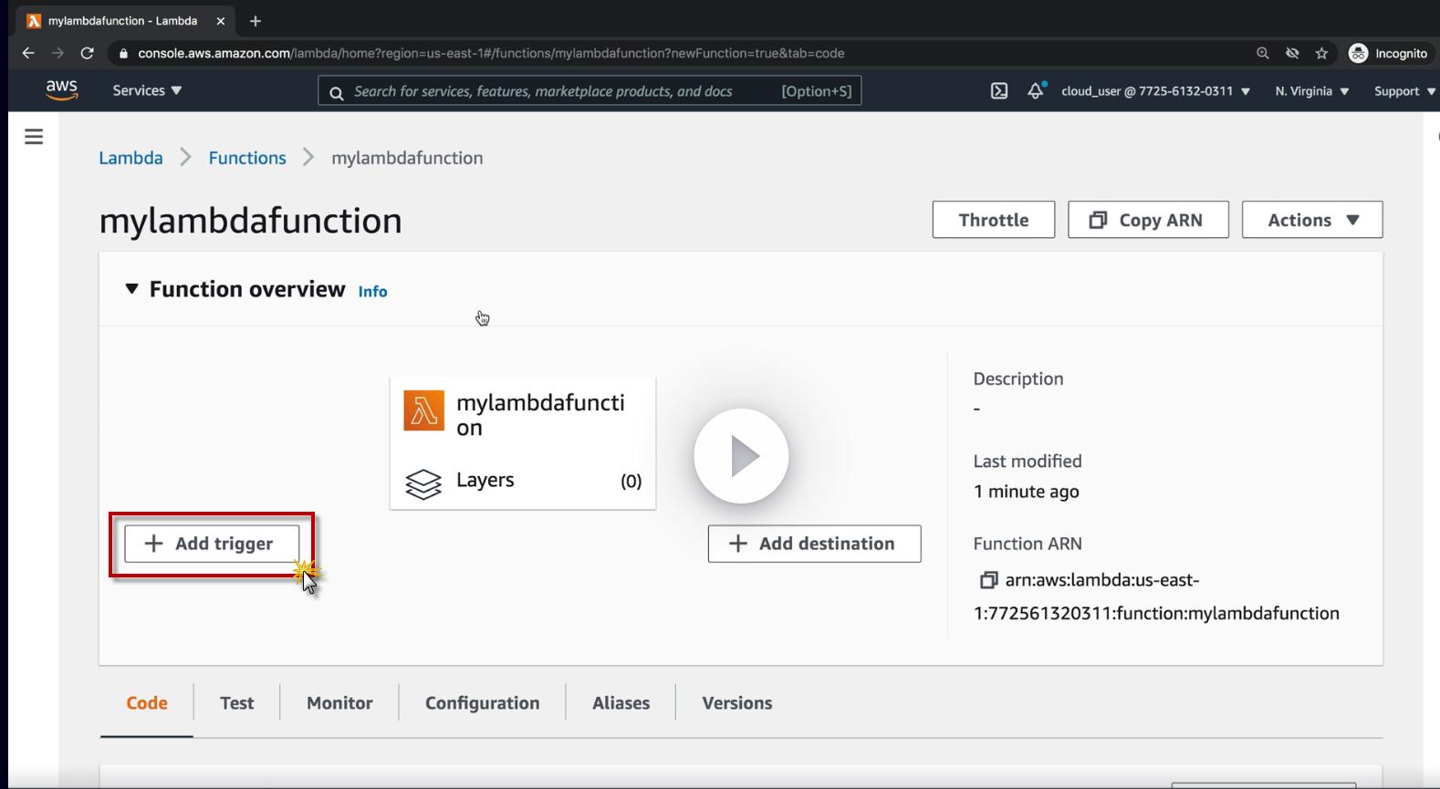Expand the Services menu
The width and height of the screenshot is (1440, 789).
(147, 91)
